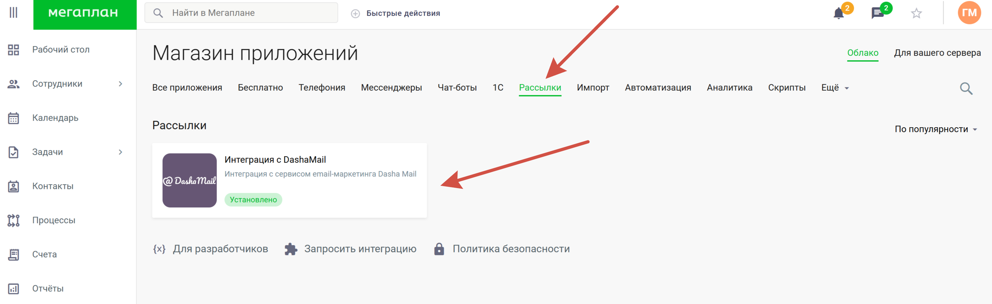
Task: Expand the Сотрудники submenu chevron
Action: [x=120, y=84]
